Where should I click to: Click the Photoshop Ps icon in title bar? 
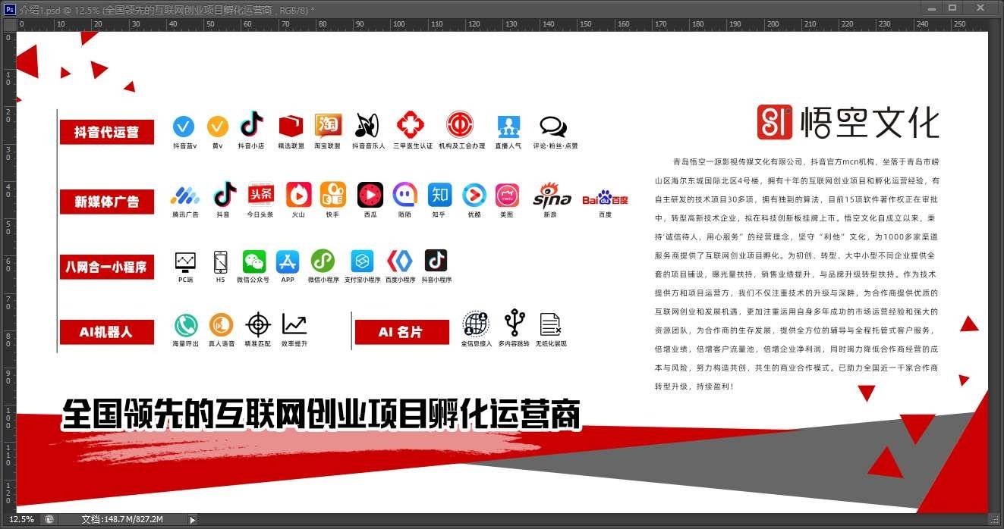tap(11, 8)
